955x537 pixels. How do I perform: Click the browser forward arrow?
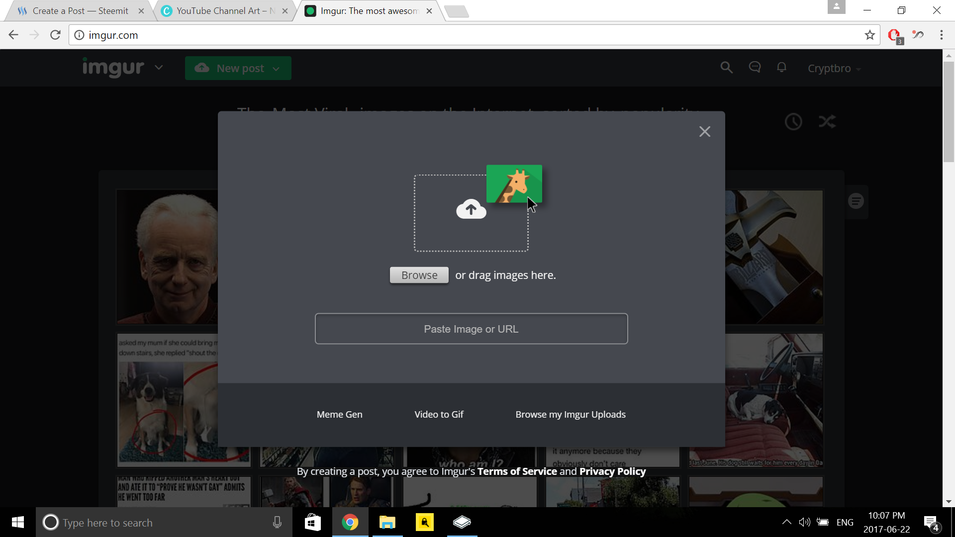(x=34, y=35)
